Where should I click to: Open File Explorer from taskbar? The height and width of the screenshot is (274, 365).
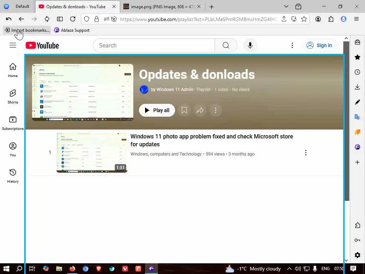59,269
